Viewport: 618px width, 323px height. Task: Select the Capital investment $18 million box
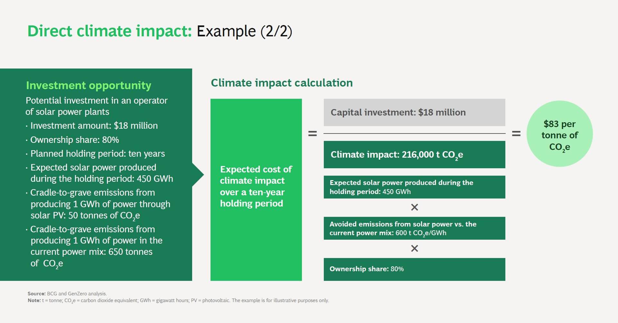click(414, 112)
